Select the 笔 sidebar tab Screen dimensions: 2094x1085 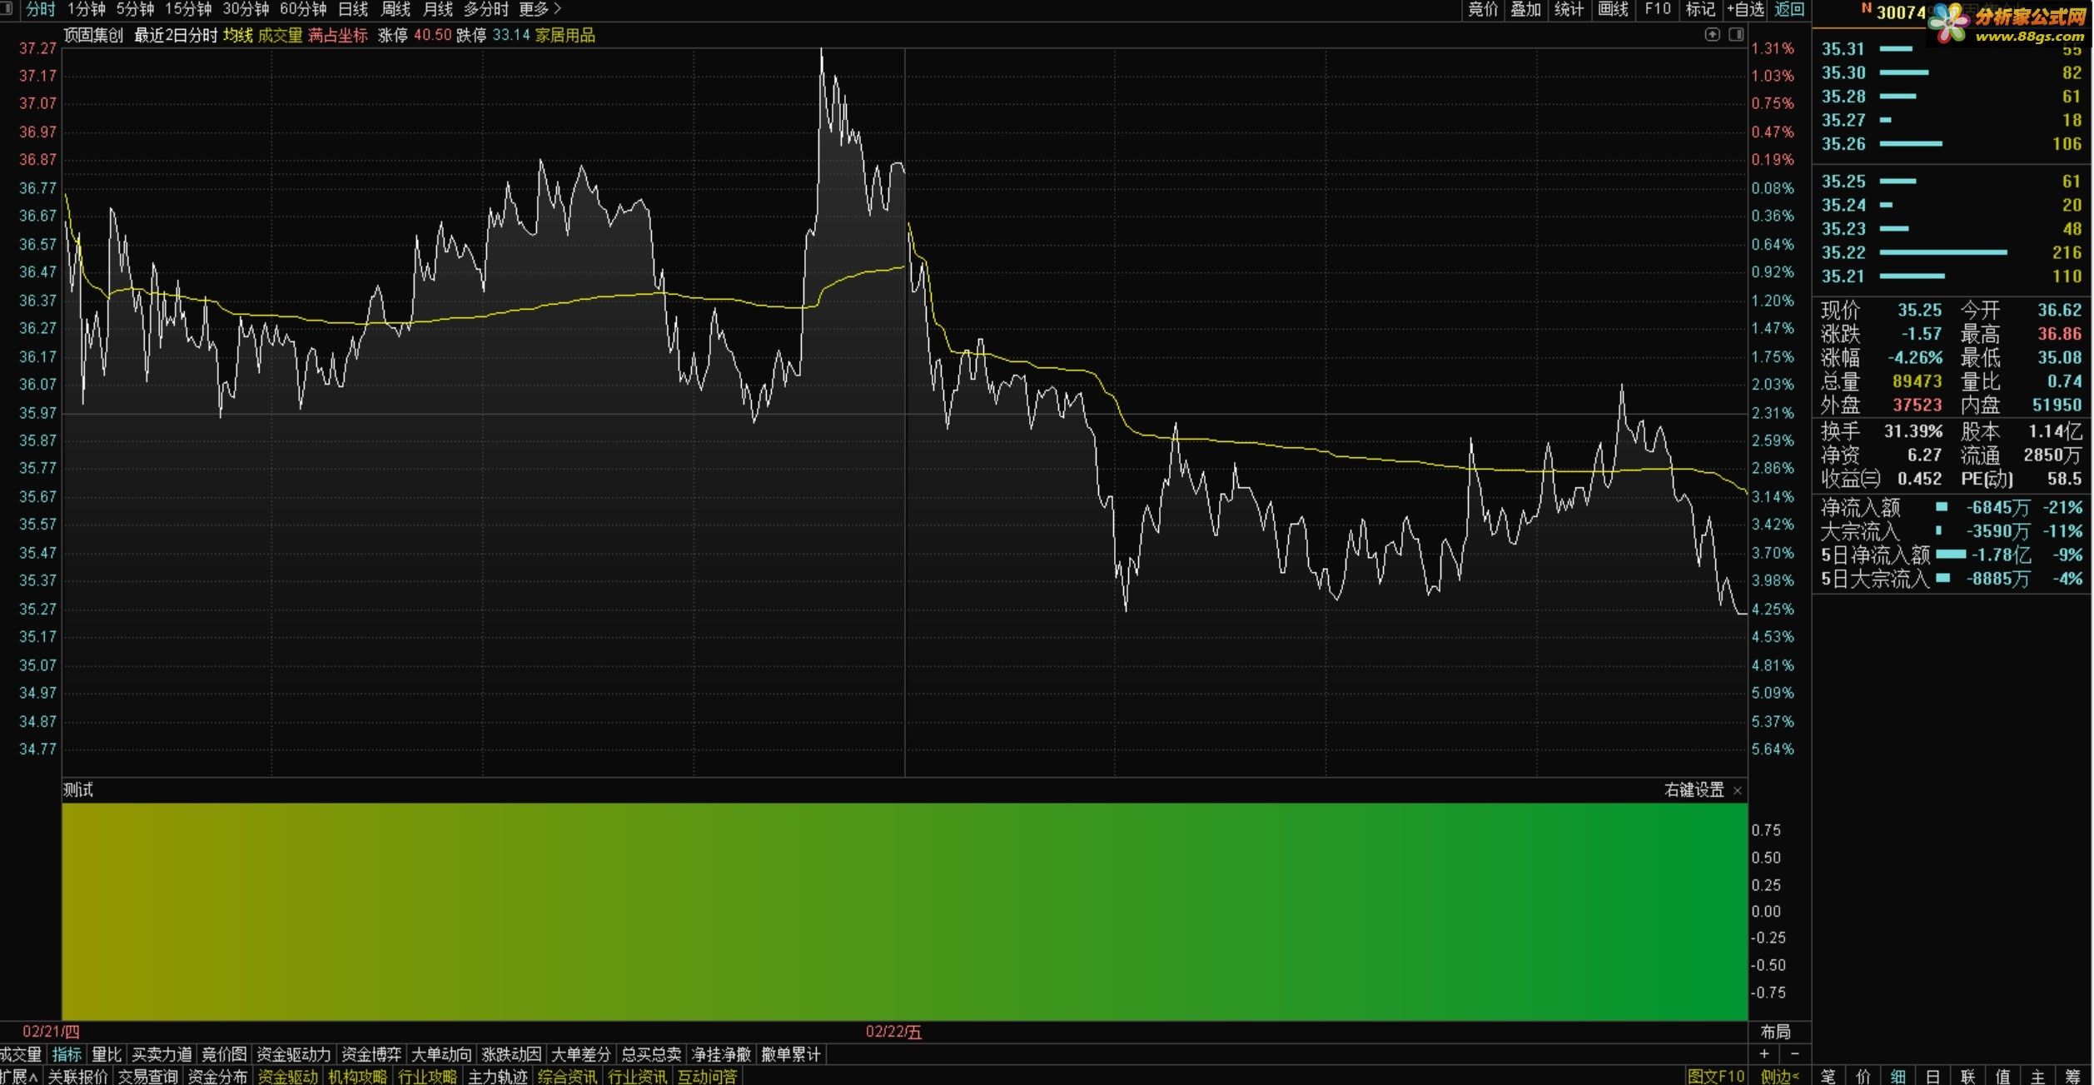[1828, 1076]
